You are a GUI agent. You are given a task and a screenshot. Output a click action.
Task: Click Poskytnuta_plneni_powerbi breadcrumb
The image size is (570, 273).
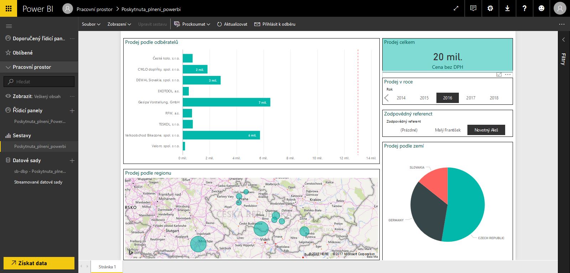(x=151, y=9)
